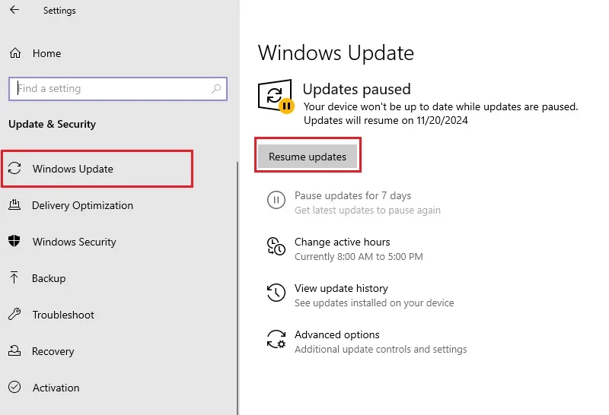Open View update history link
The height and width of the screenshot is (415, 609).
click(x=341, y=288)
